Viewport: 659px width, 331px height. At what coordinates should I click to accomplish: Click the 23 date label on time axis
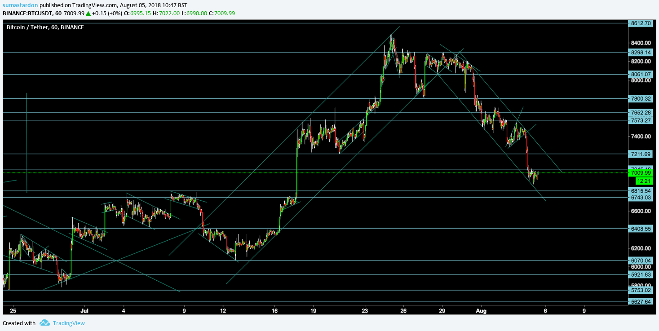[365, 310]
